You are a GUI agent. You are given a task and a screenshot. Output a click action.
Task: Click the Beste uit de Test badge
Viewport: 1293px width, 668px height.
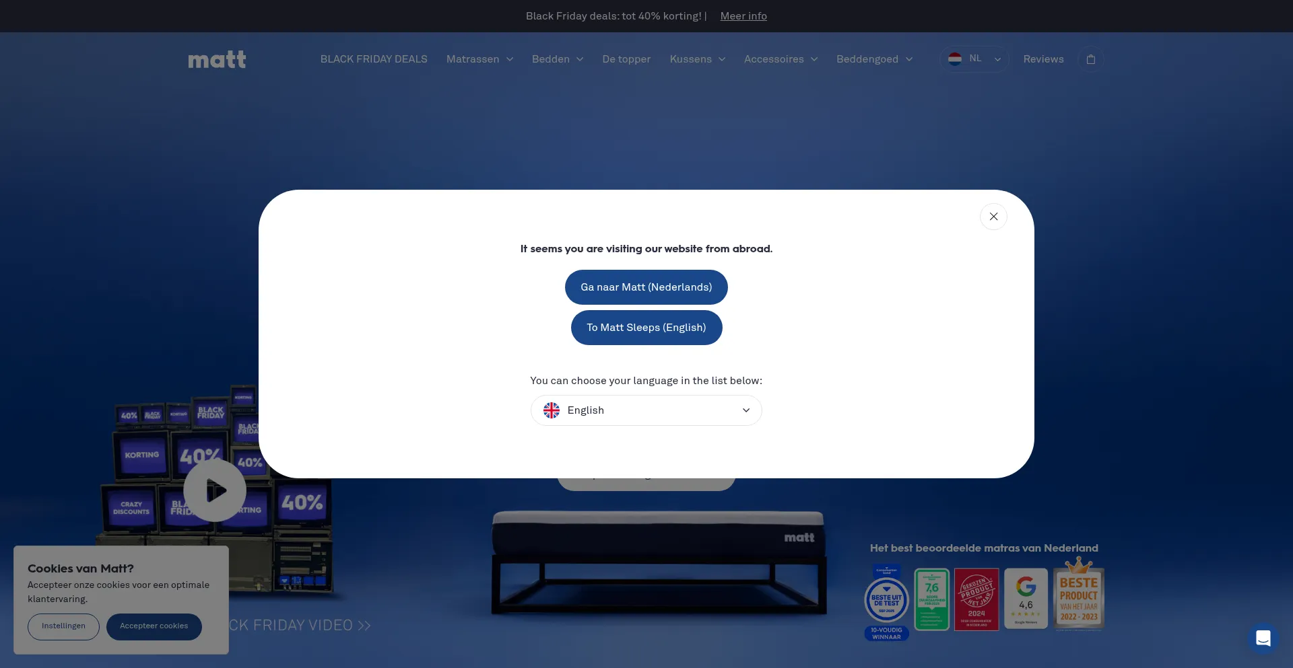(x=886, y=601)
